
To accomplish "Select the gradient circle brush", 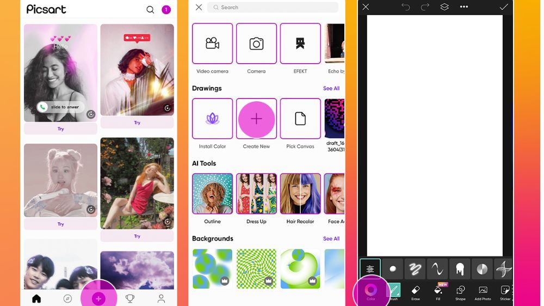I will click(482, 269).
